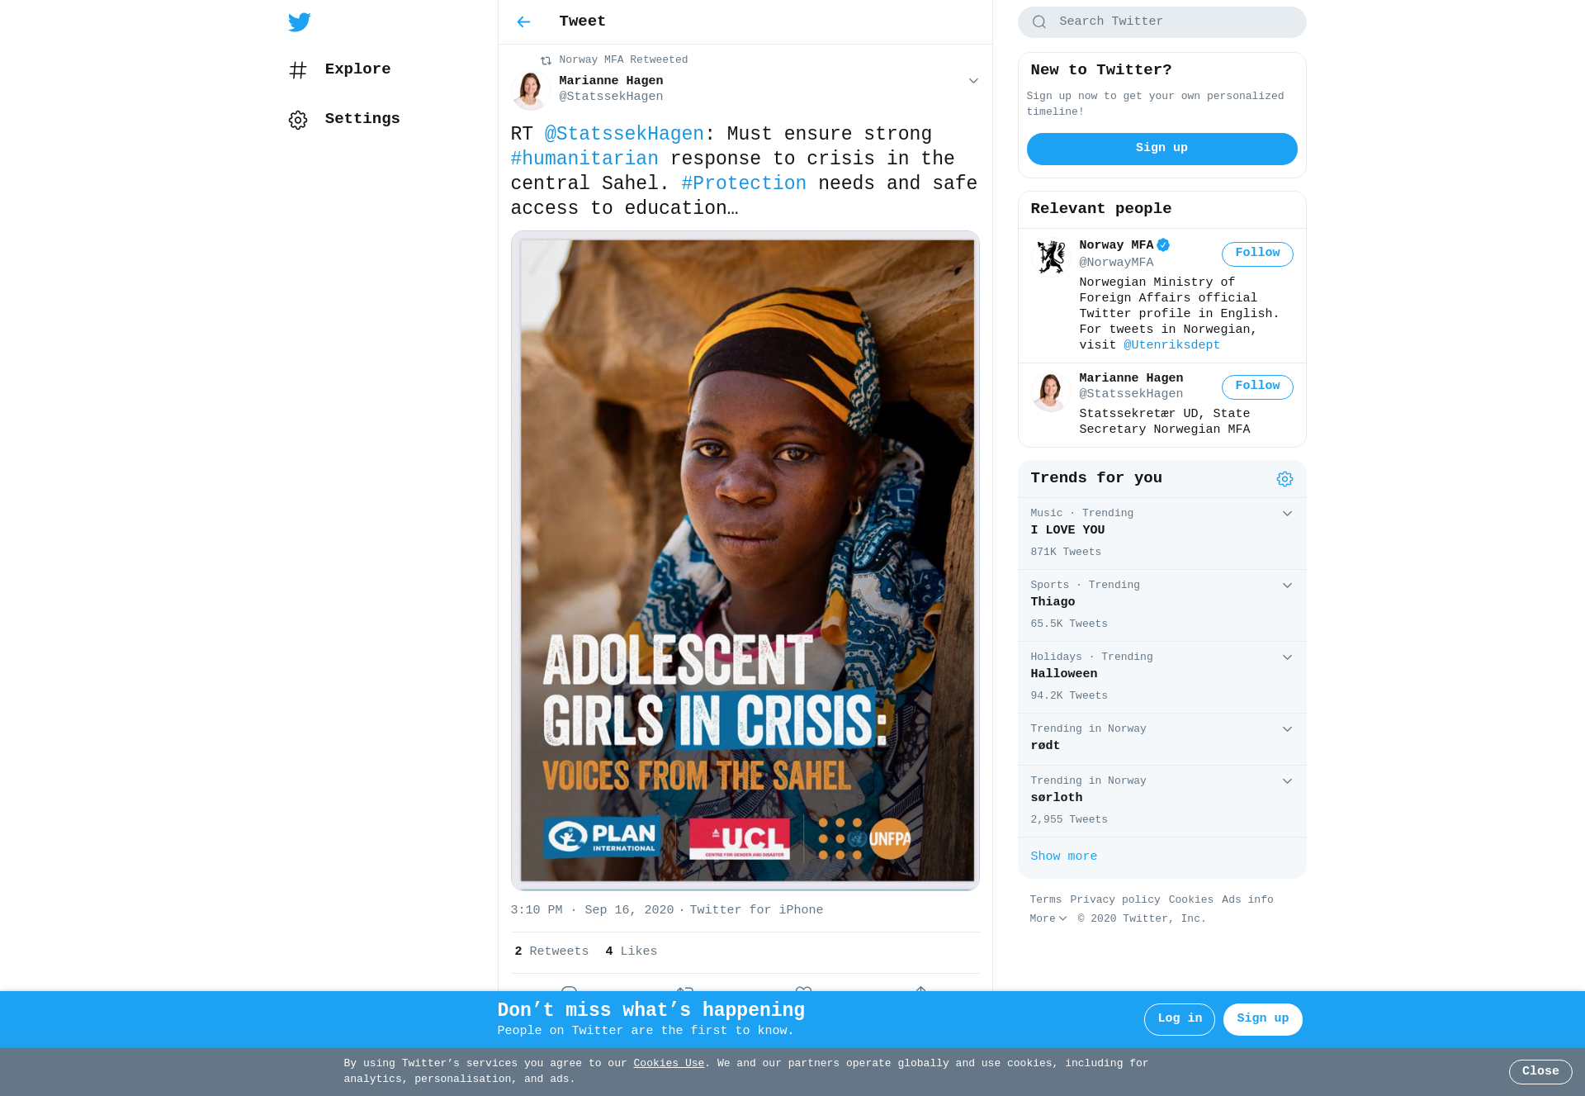Click Show more trends link
Screen dimensions: 1585x1096
(1063, 856)
